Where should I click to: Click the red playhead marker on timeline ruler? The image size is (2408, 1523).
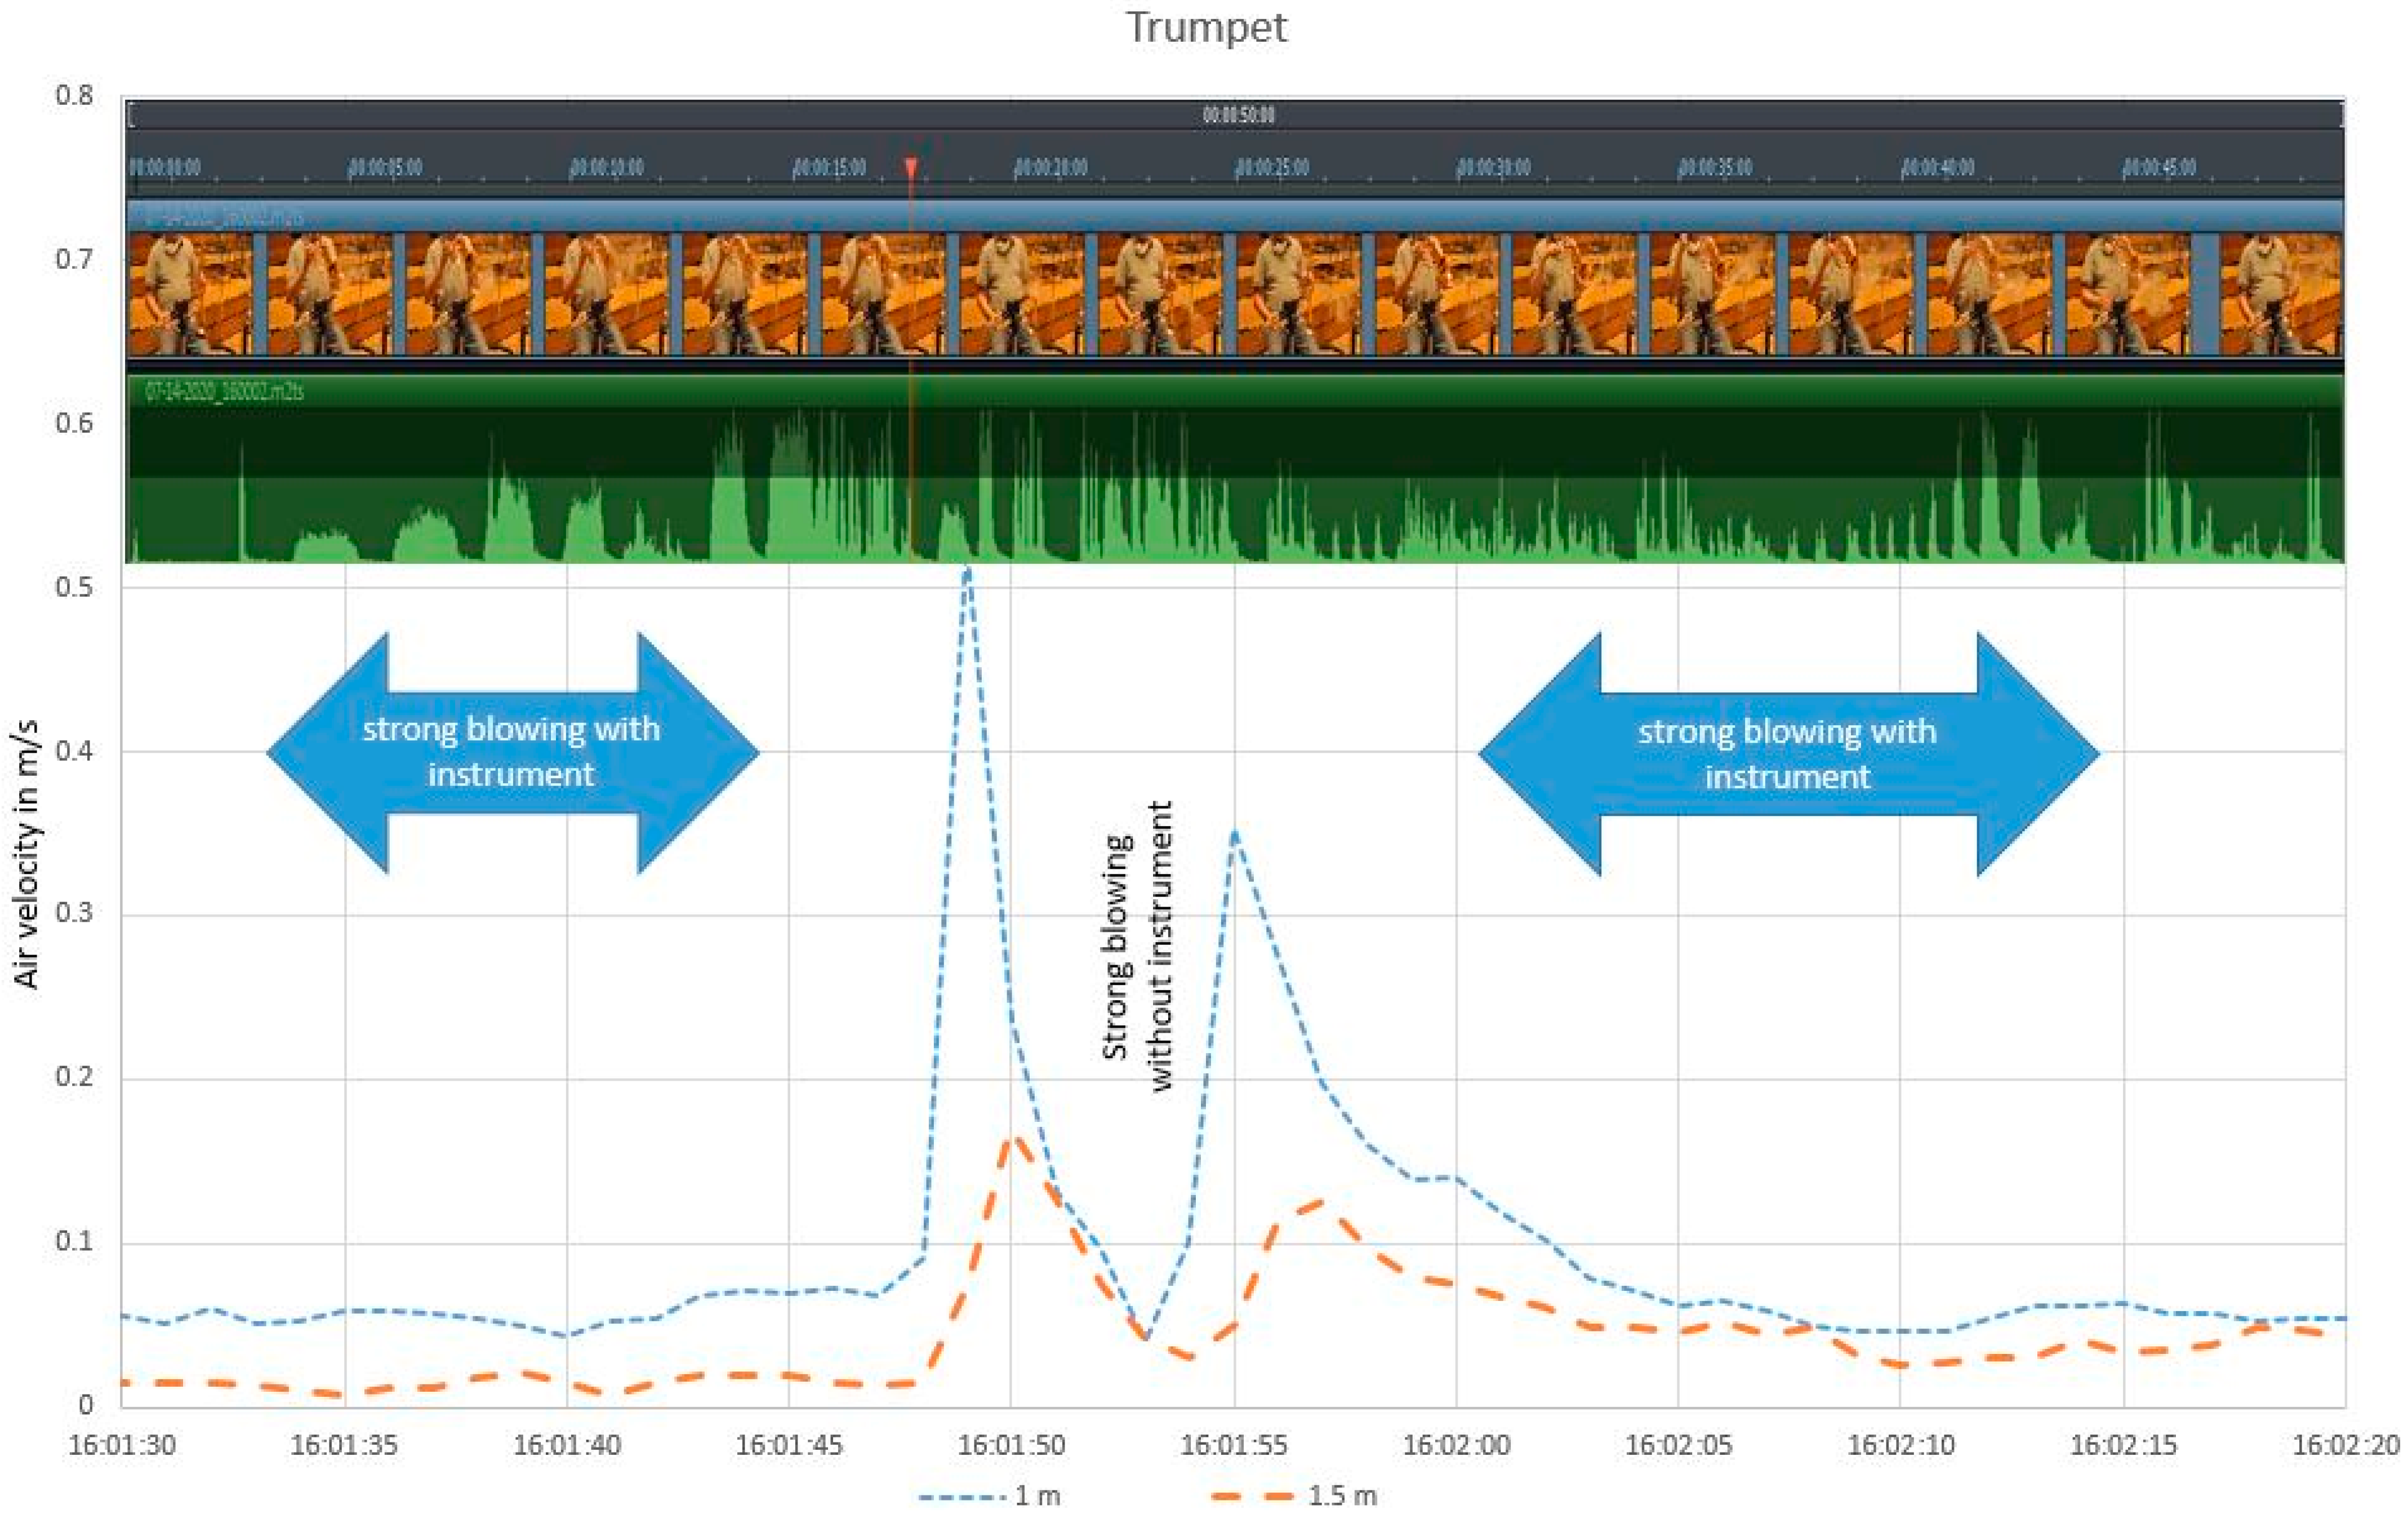click(910, 167)
